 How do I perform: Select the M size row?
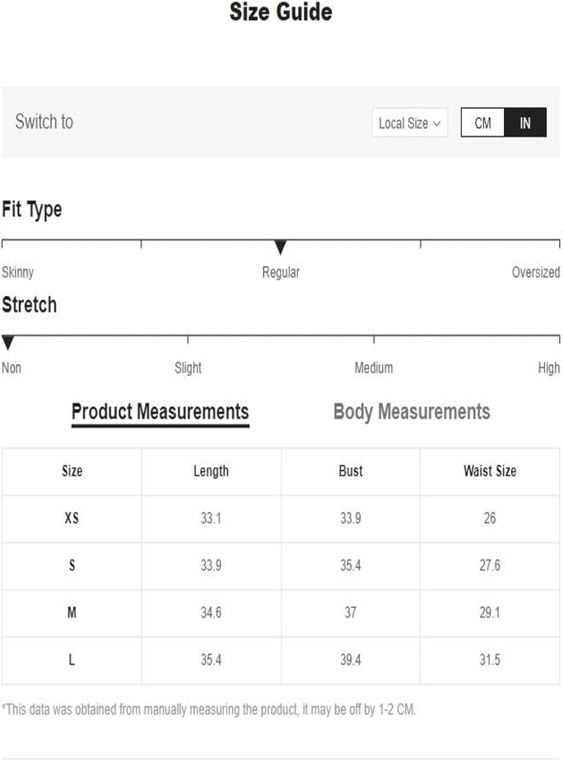click(x=280, y=613)
